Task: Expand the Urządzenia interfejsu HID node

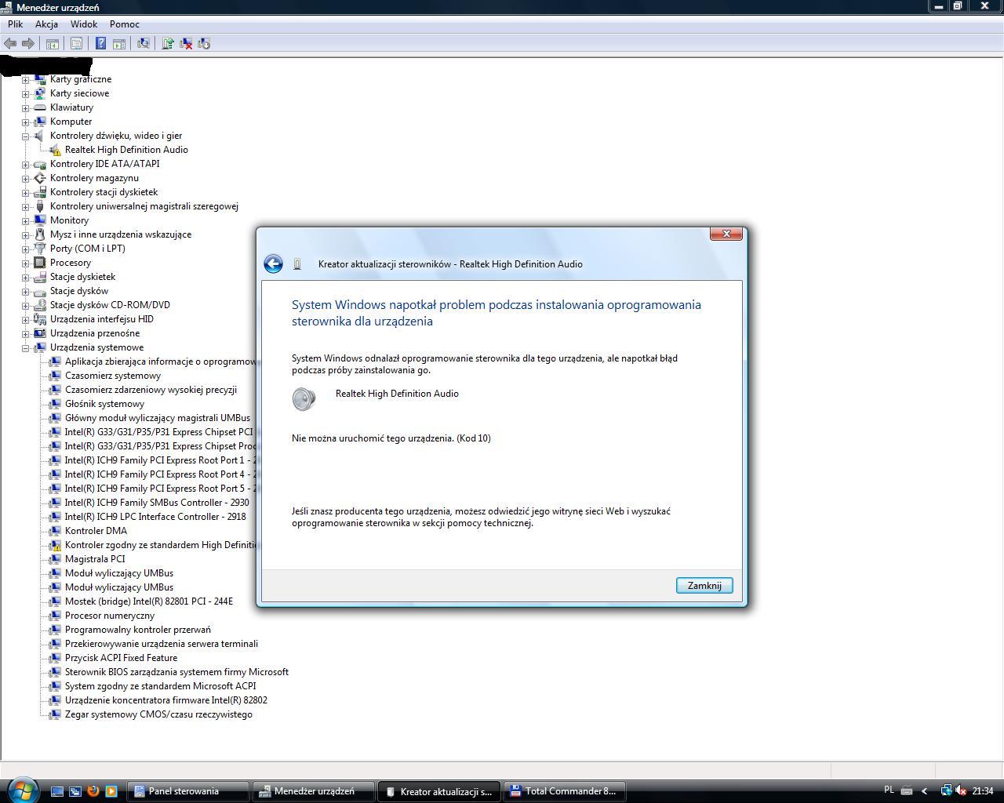Action: coord(26,319)
